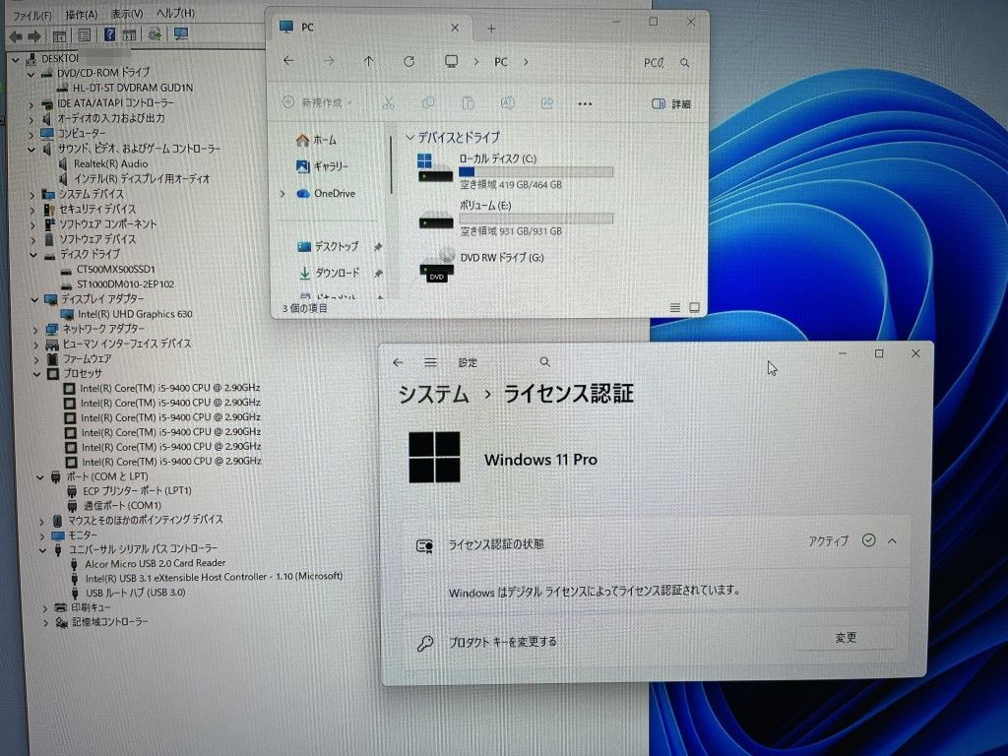This screenshot has width=1008, height=756.
Task: Collapse the DVD/CD-ROM ドライブ node
Action: coord(31,74)
